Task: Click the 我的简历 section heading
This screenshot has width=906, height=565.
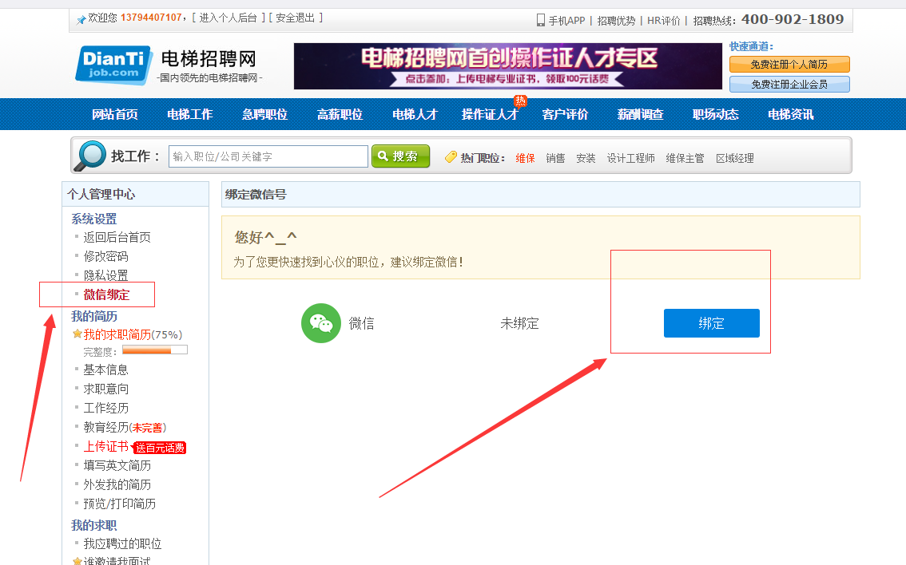Action: point(93,316)
